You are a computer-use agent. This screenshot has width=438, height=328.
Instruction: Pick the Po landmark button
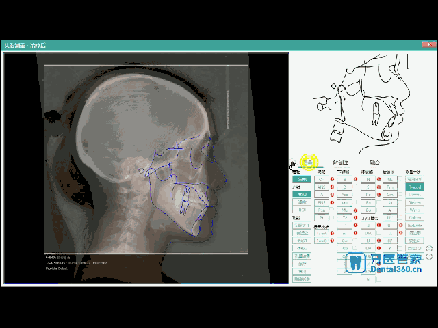tap(368, 195)
